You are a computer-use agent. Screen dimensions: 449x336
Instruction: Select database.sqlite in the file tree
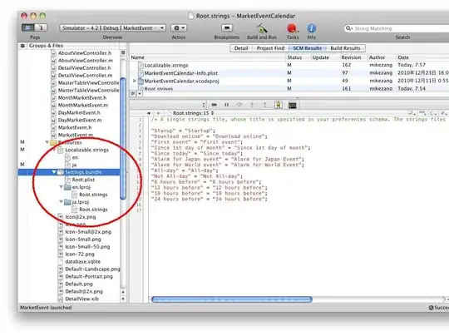[83, 261]
